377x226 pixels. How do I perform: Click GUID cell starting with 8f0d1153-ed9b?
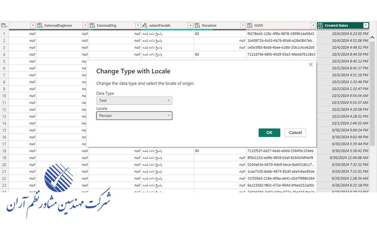pyautogui.click(x=281, y=158)
